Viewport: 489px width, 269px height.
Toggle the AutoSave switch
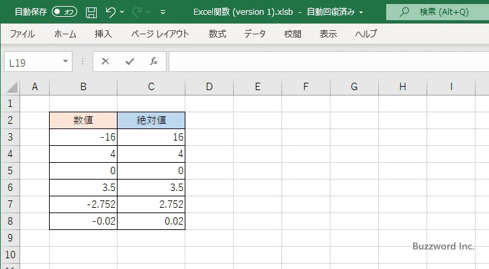64,12
